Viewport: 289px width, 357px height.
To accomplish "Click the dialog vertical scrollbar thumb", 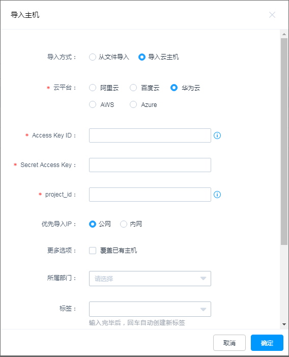I will (x=284, y=142).
